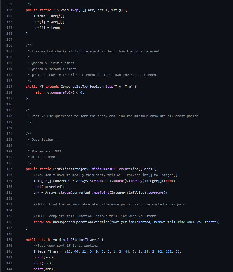Click line number 139
Viewport: 233px width, 272px height.
(x=9, y=240)
